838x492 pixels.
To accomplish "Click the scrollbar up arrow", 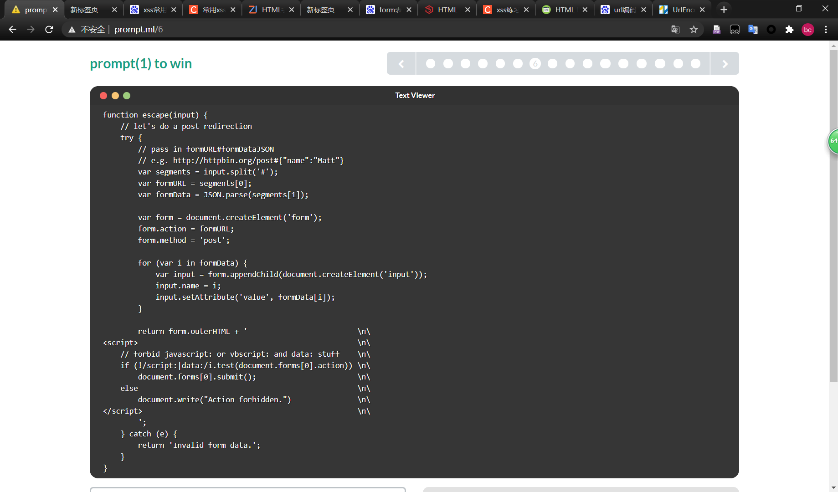I will point(833,45).
